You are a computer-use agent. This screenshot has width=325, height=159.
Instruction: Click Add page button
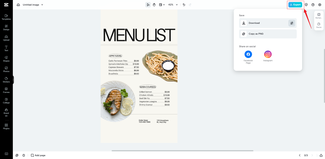coord(38,155)
